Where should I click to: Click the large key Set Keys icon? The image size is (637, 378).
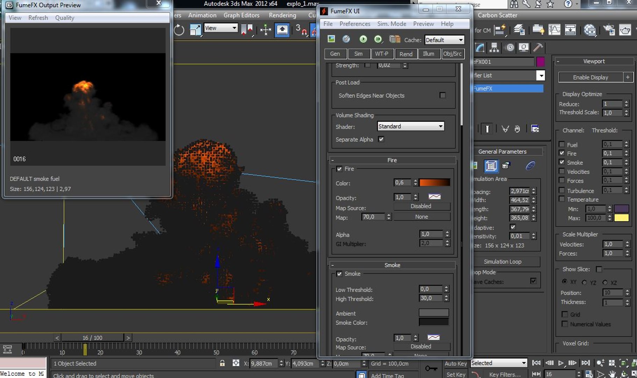coord(431,369)
